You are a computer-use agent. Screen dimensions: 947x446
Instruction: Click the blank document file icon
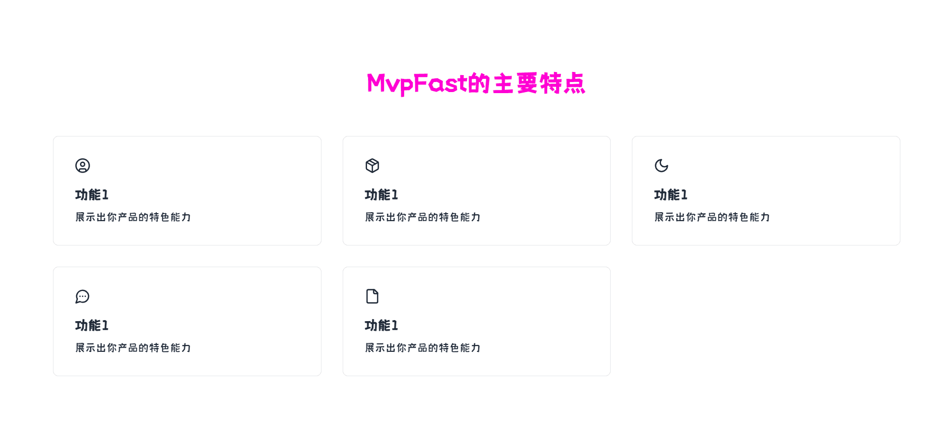coord(372,296)
